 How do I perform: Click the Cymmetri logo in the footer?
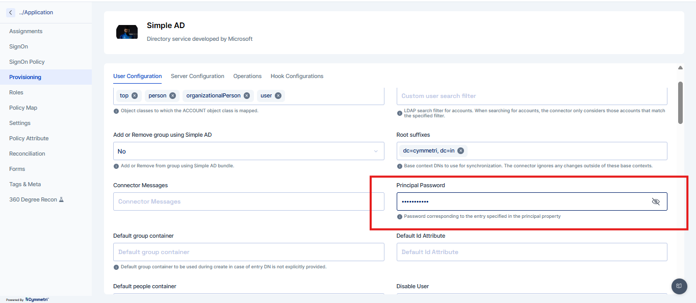click(x=37, y=299)
